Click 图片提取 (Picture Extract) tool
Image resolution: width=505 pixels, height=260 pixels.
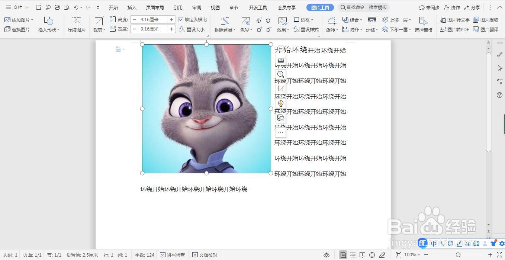(x=485, y=20)
